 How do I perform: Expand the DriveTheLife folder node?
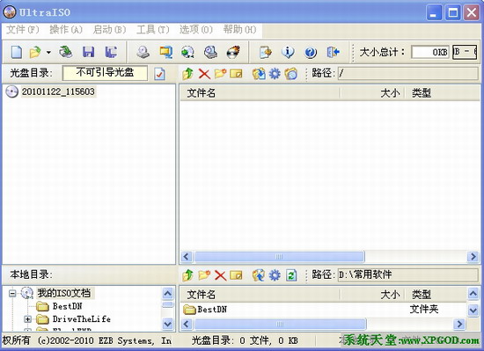click(x=28, y=319)
